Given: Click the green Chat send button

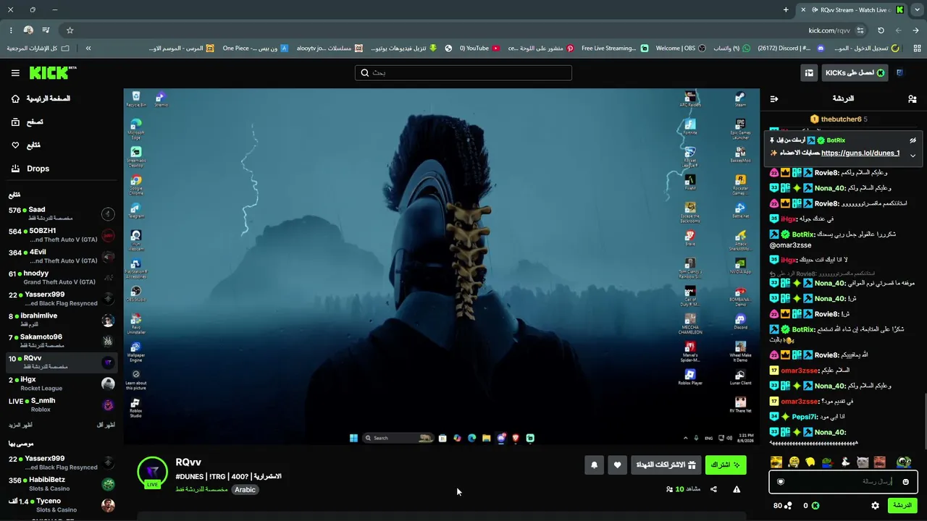Looking at the screenshot, I should coord(902,506).
